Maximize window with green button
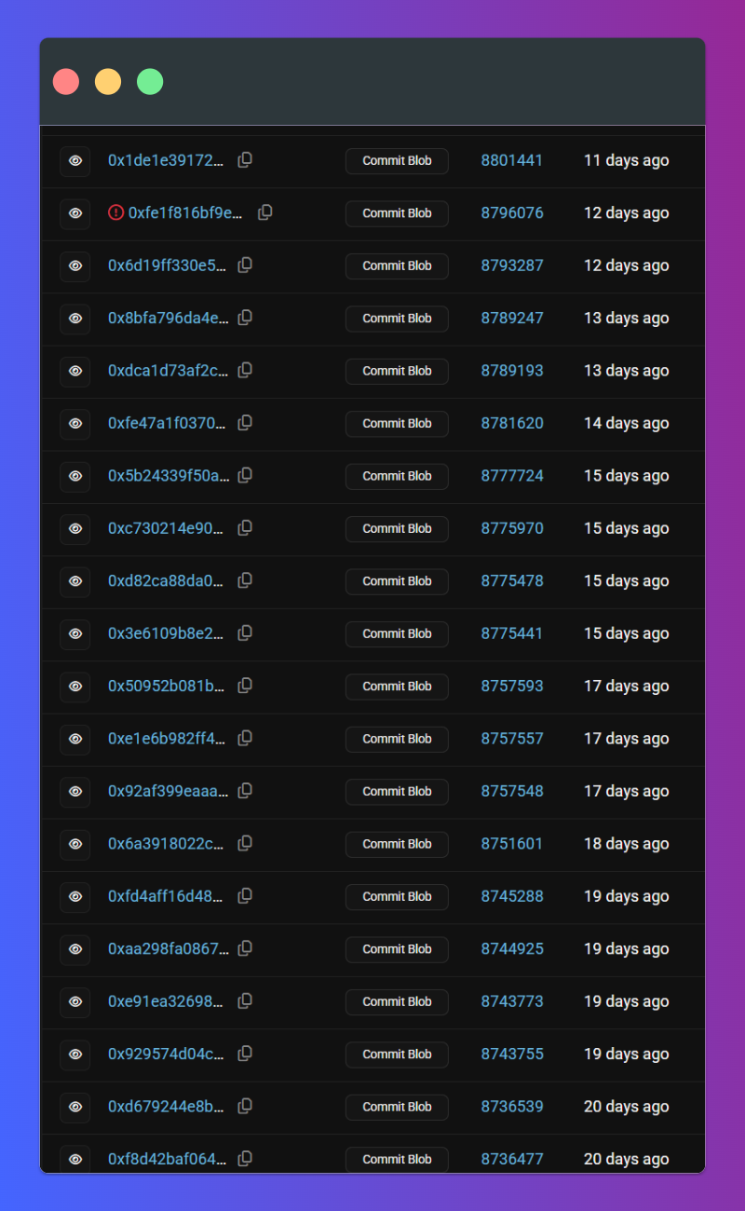The width and height of the screenshot is (745, 1211). [150, 81]
